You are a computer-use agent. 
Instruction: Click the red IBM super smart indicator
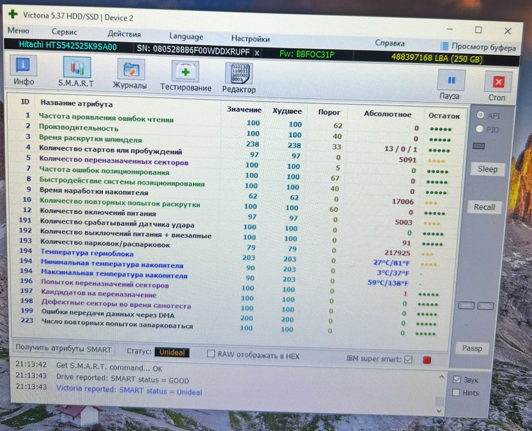click(427, 360)
